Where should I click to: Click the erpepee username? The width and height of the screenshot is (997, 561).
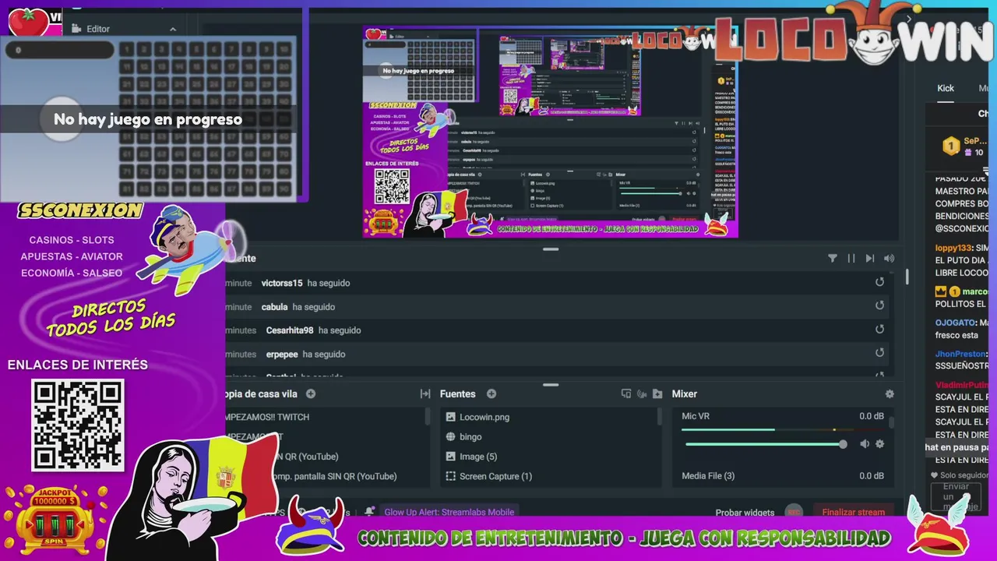282,354
